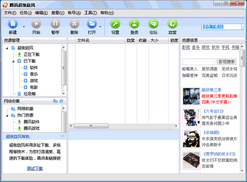The image size is (247, 182).
Task: Select 正在下载 in the resource tree
Action: 31,55
